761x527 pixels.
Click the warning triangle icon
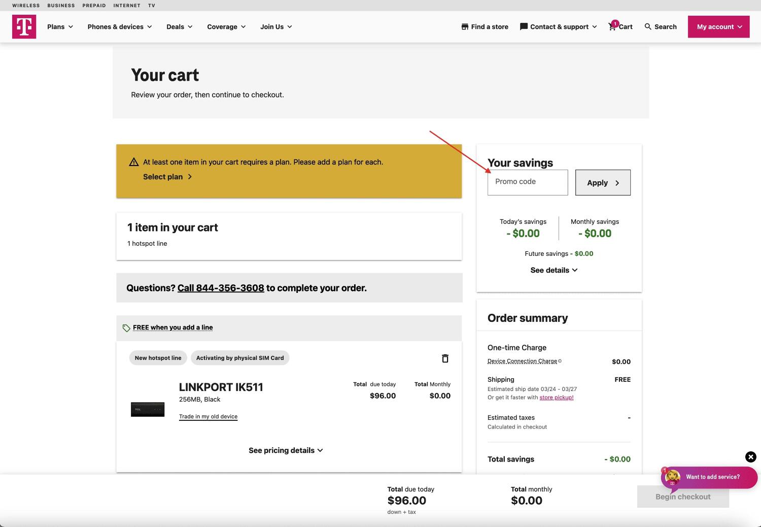(x=134, y=162)
